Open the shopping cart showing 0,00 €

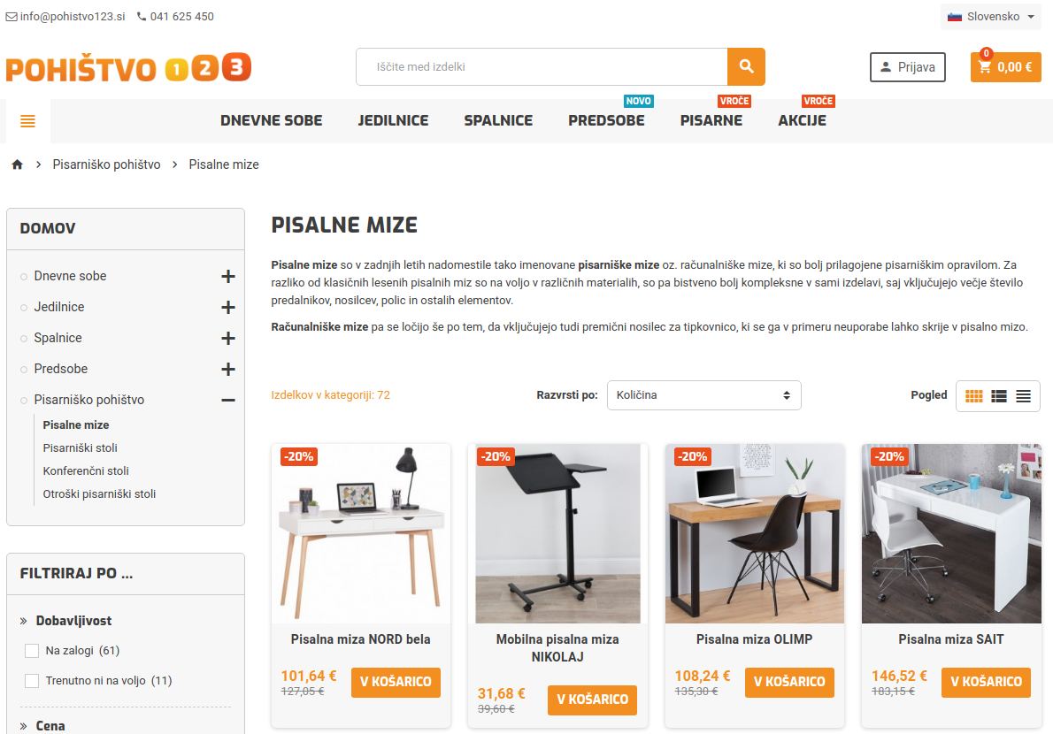point(1005,67)
